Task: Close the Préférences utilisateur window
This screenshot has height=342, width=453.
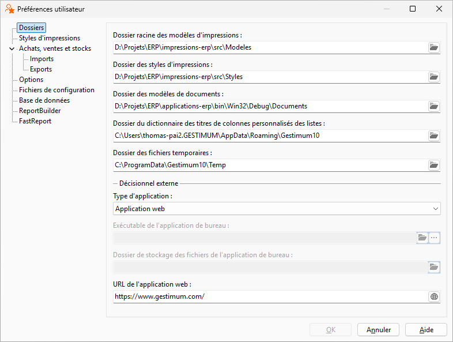Action: (x=439, y=9)
